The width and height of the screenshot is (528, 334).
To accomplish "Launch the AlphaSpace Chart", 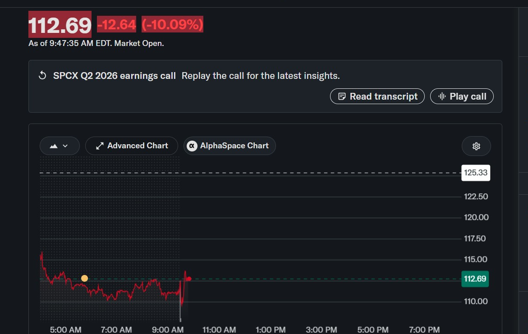I will click(230, 146).
